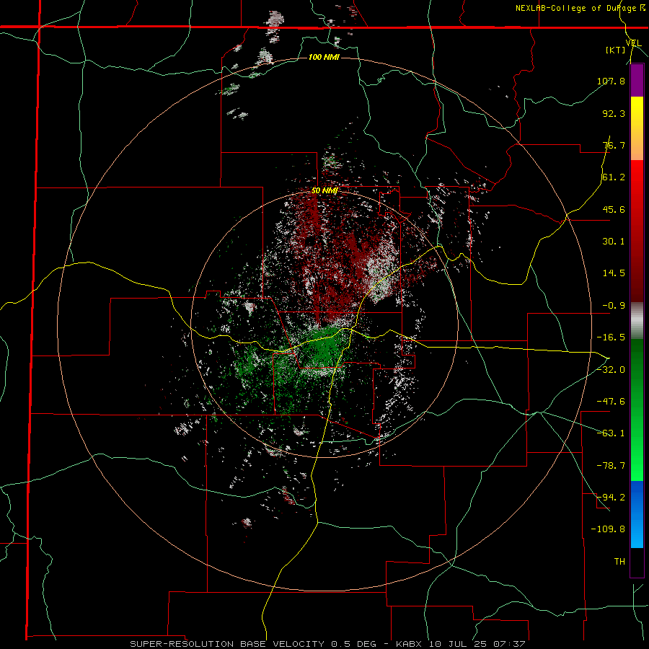Select the 45.6 velocity scale value

coord(614,209)
